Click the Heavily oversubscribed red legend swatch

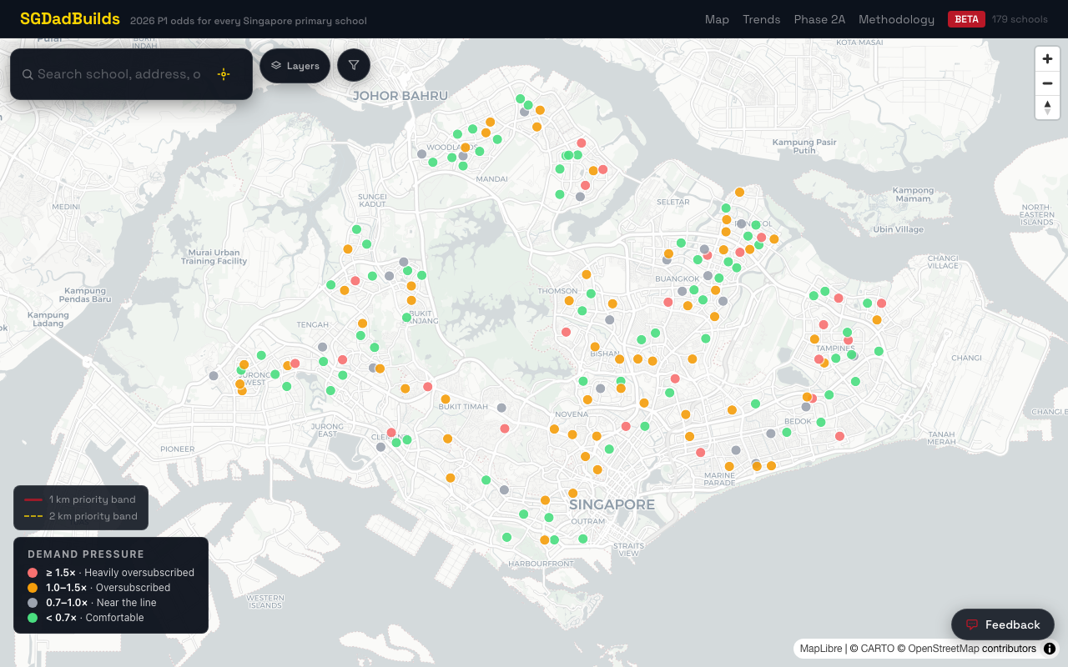point(33,573)
